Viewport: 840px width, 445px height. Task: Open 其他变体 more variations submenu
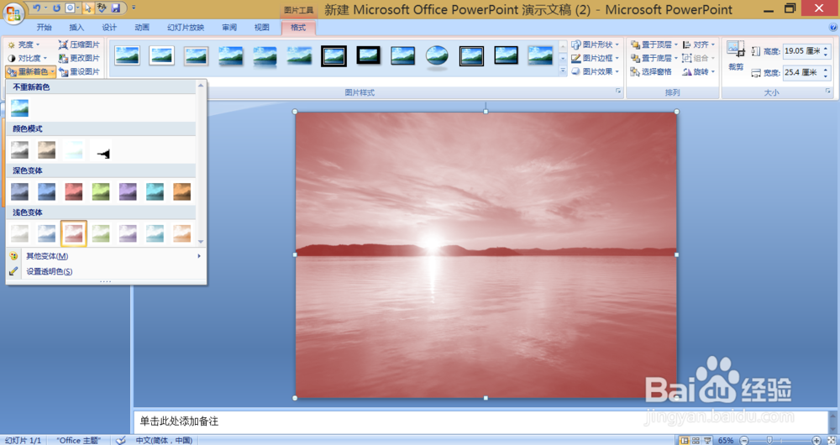coord(106,256)
